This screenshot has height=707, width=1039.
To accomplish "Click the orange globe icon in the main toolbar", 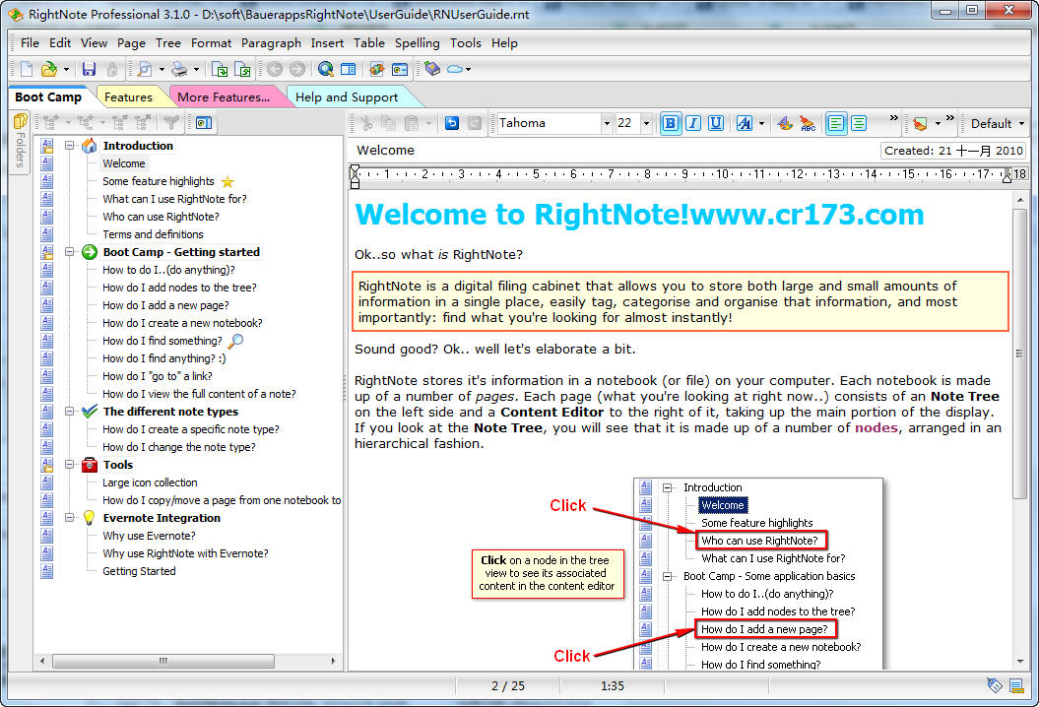I will [x=377, y=69].
